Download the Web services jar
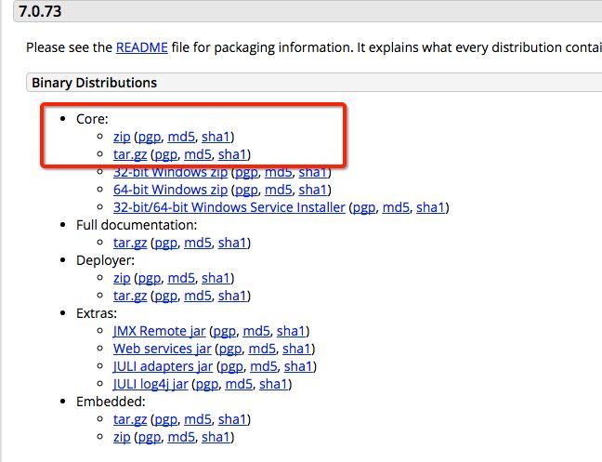Viewport: 602px width, 462px height. coord(162,349)
